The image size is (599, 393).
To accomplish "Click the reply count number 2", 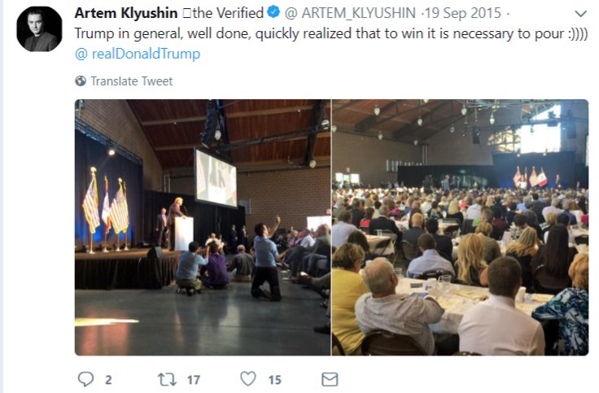I will pyautogui.click(x=108, y=380).
